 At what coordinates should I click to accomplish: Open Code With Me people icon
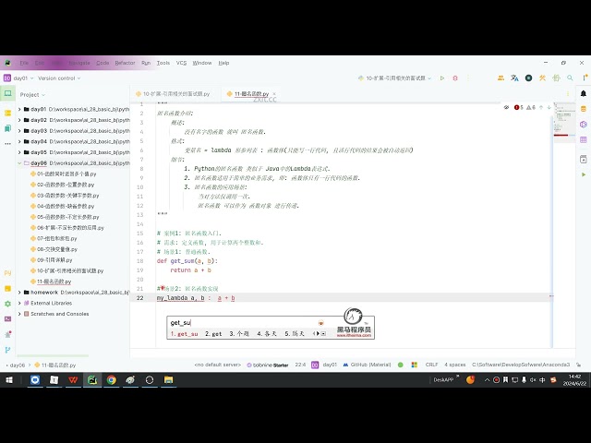(501, 78)
